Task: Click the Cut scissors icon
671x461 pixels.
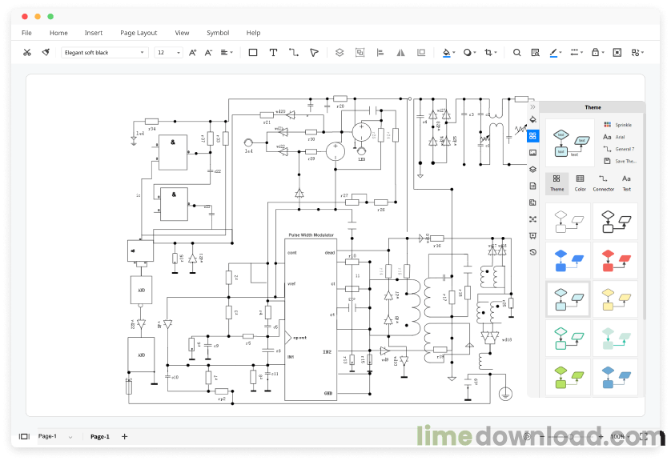Action: pyautogui.click(x=27, y=53)
